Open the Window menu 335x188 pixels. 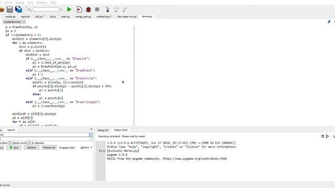[42, 3]
